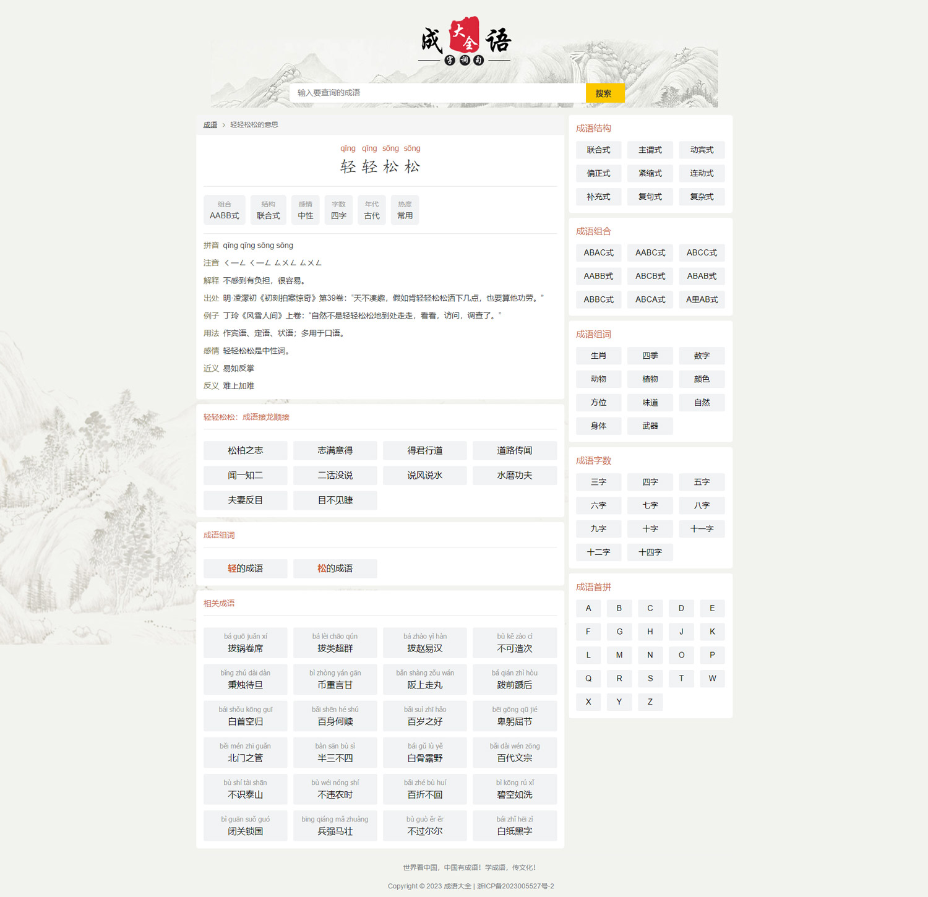The height and width of the screenshot is (897, 928).
Task: Focus the idiom search input field
Action: coord(437,93)
